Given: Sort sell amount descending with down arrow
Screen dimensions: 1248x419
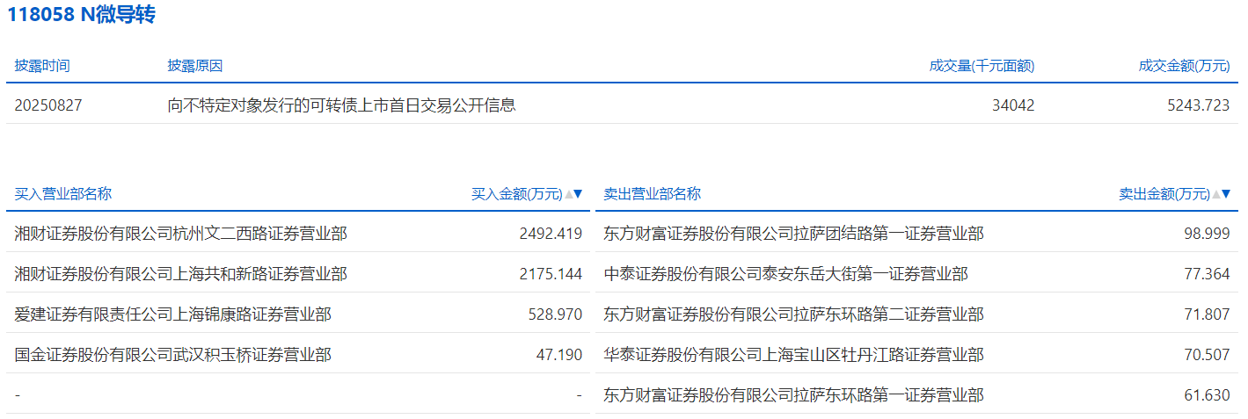Looking at the screenshot, I should click(1225, 194).
